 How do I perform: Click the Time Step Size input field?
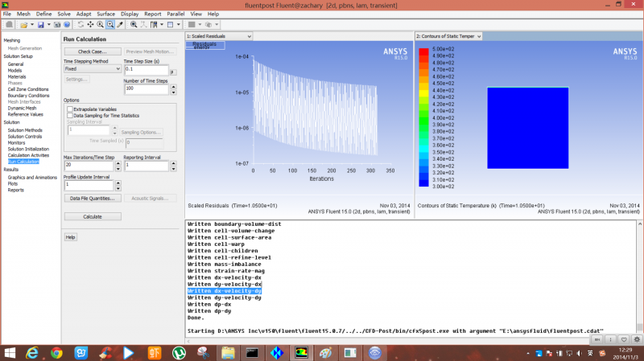[146, 69]
